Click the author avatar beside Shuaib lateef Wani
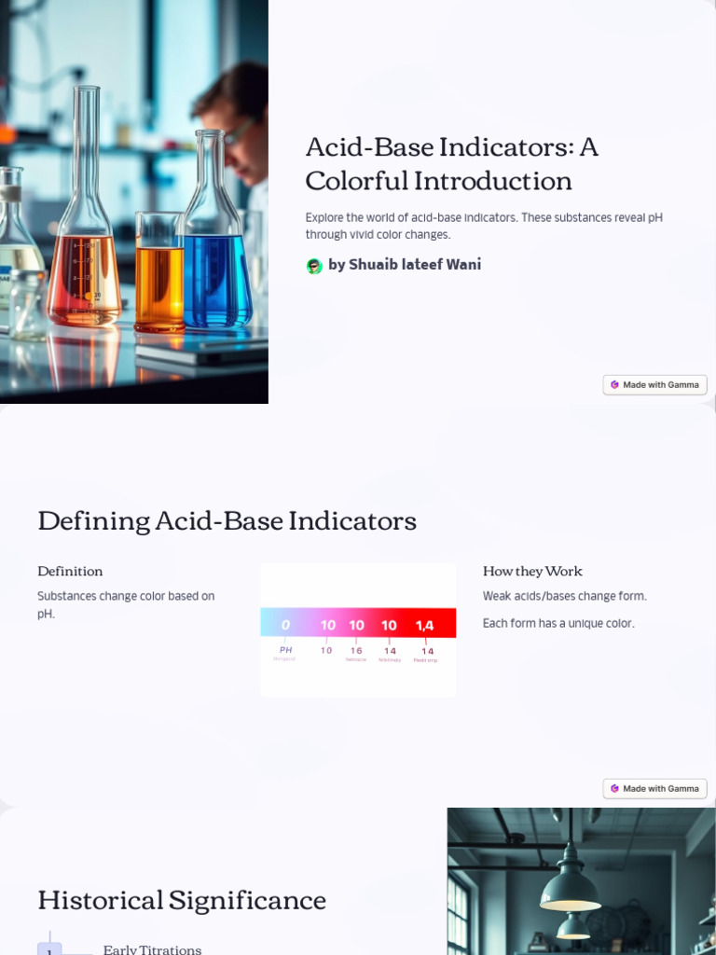Viewport: 716px width, 955px height. pyautogui.click(x=314, y=266)
